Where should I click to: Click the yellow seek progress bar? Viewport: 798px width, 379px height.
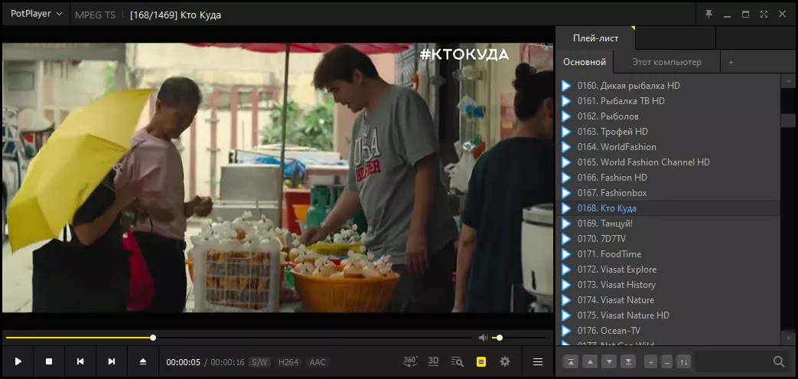pos(80,338)
